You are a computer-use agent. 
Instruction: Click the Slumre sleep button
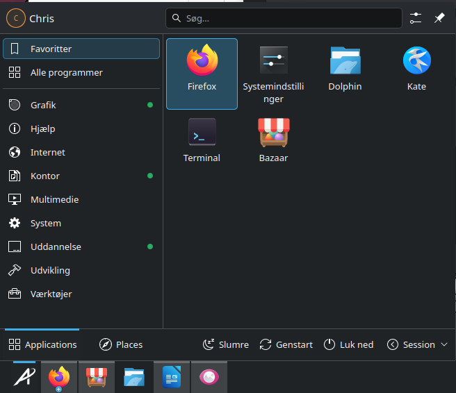click(x=225, y=345)
